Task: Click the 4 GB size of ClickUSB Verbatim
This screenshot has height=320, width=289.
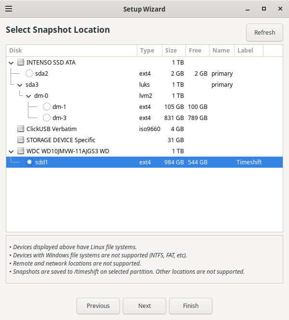Action: 177,129
